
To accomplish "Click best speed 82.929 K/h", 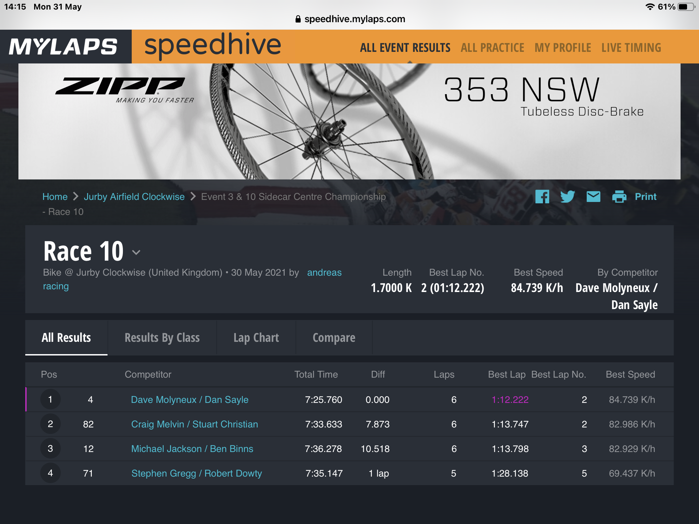I will (632, 449).
